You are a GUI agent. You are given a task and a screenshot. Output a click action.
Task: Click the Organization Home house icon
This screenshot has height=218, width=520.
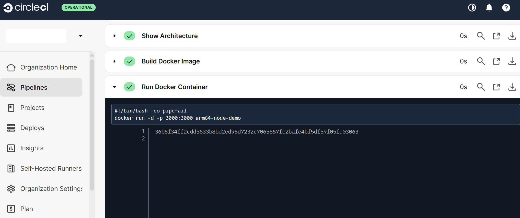(x=11, y=67)
